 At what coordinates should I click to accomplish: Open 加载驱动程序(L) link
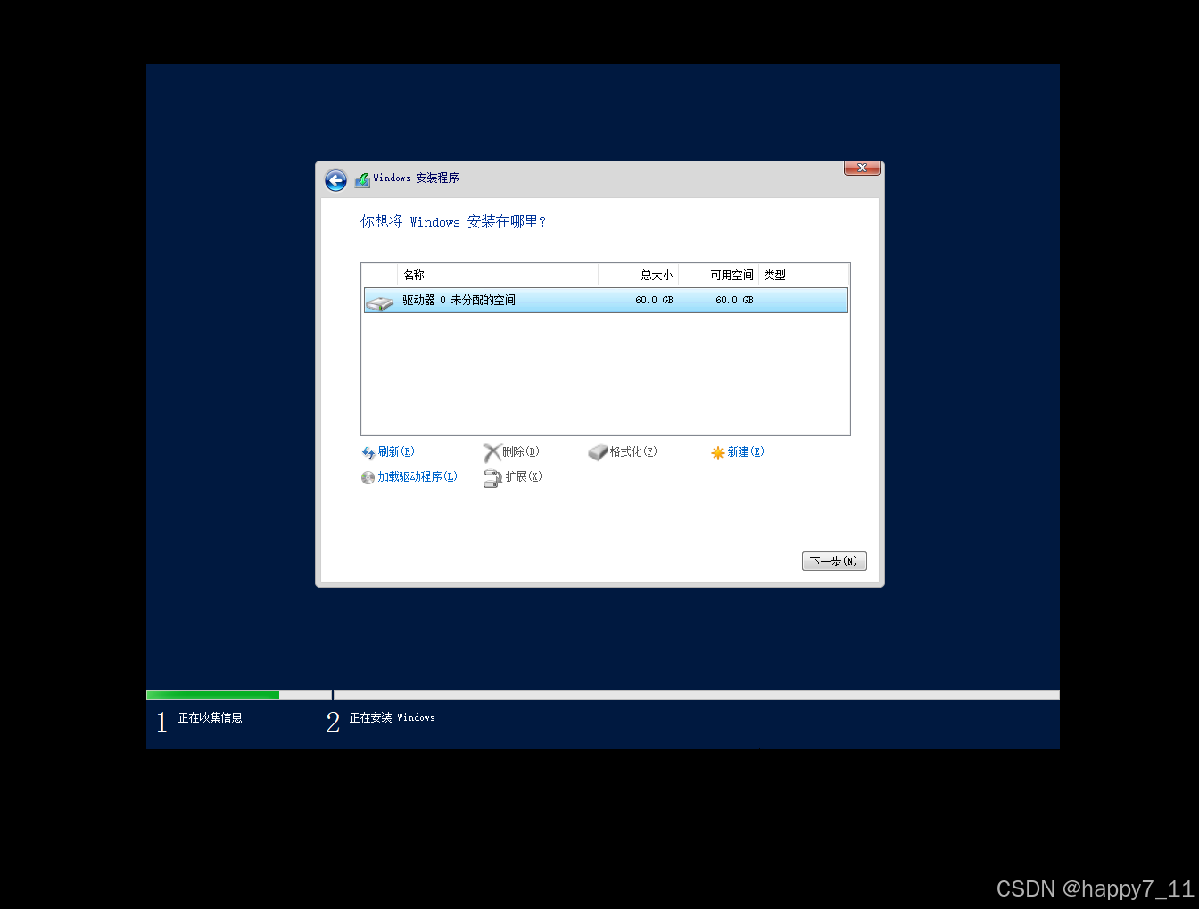point(418,477)
